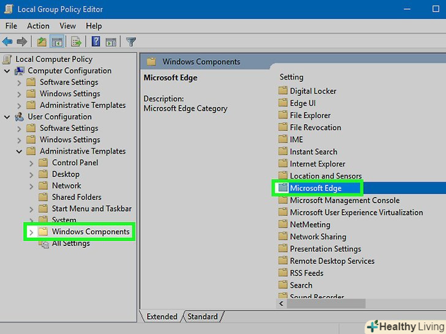Screen dimensions: 446x334
Task: Select Presentation Settings in the list
Action: pos(325,249)
